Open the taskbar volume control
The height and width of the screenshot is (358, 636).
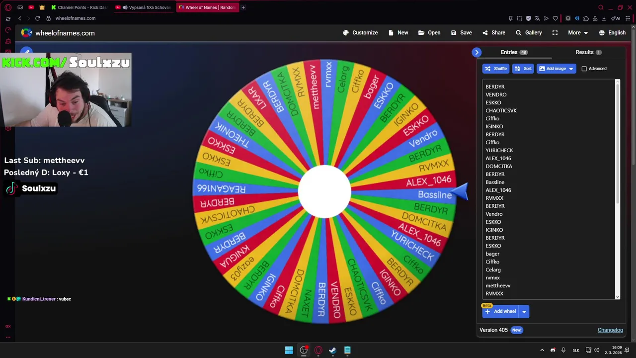(596, 350)
